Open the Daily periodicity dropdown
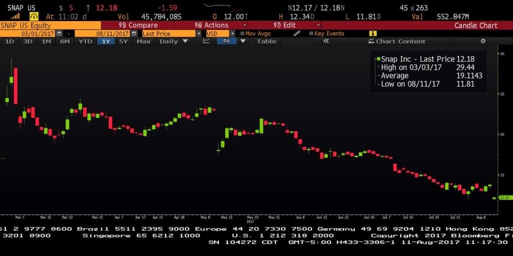Screen dimensions: 513x256 174,41
